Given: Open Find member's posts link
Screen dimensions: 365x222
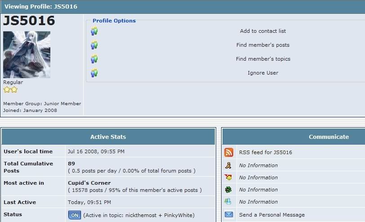Looking at the screenshot, I should (263, 45).
